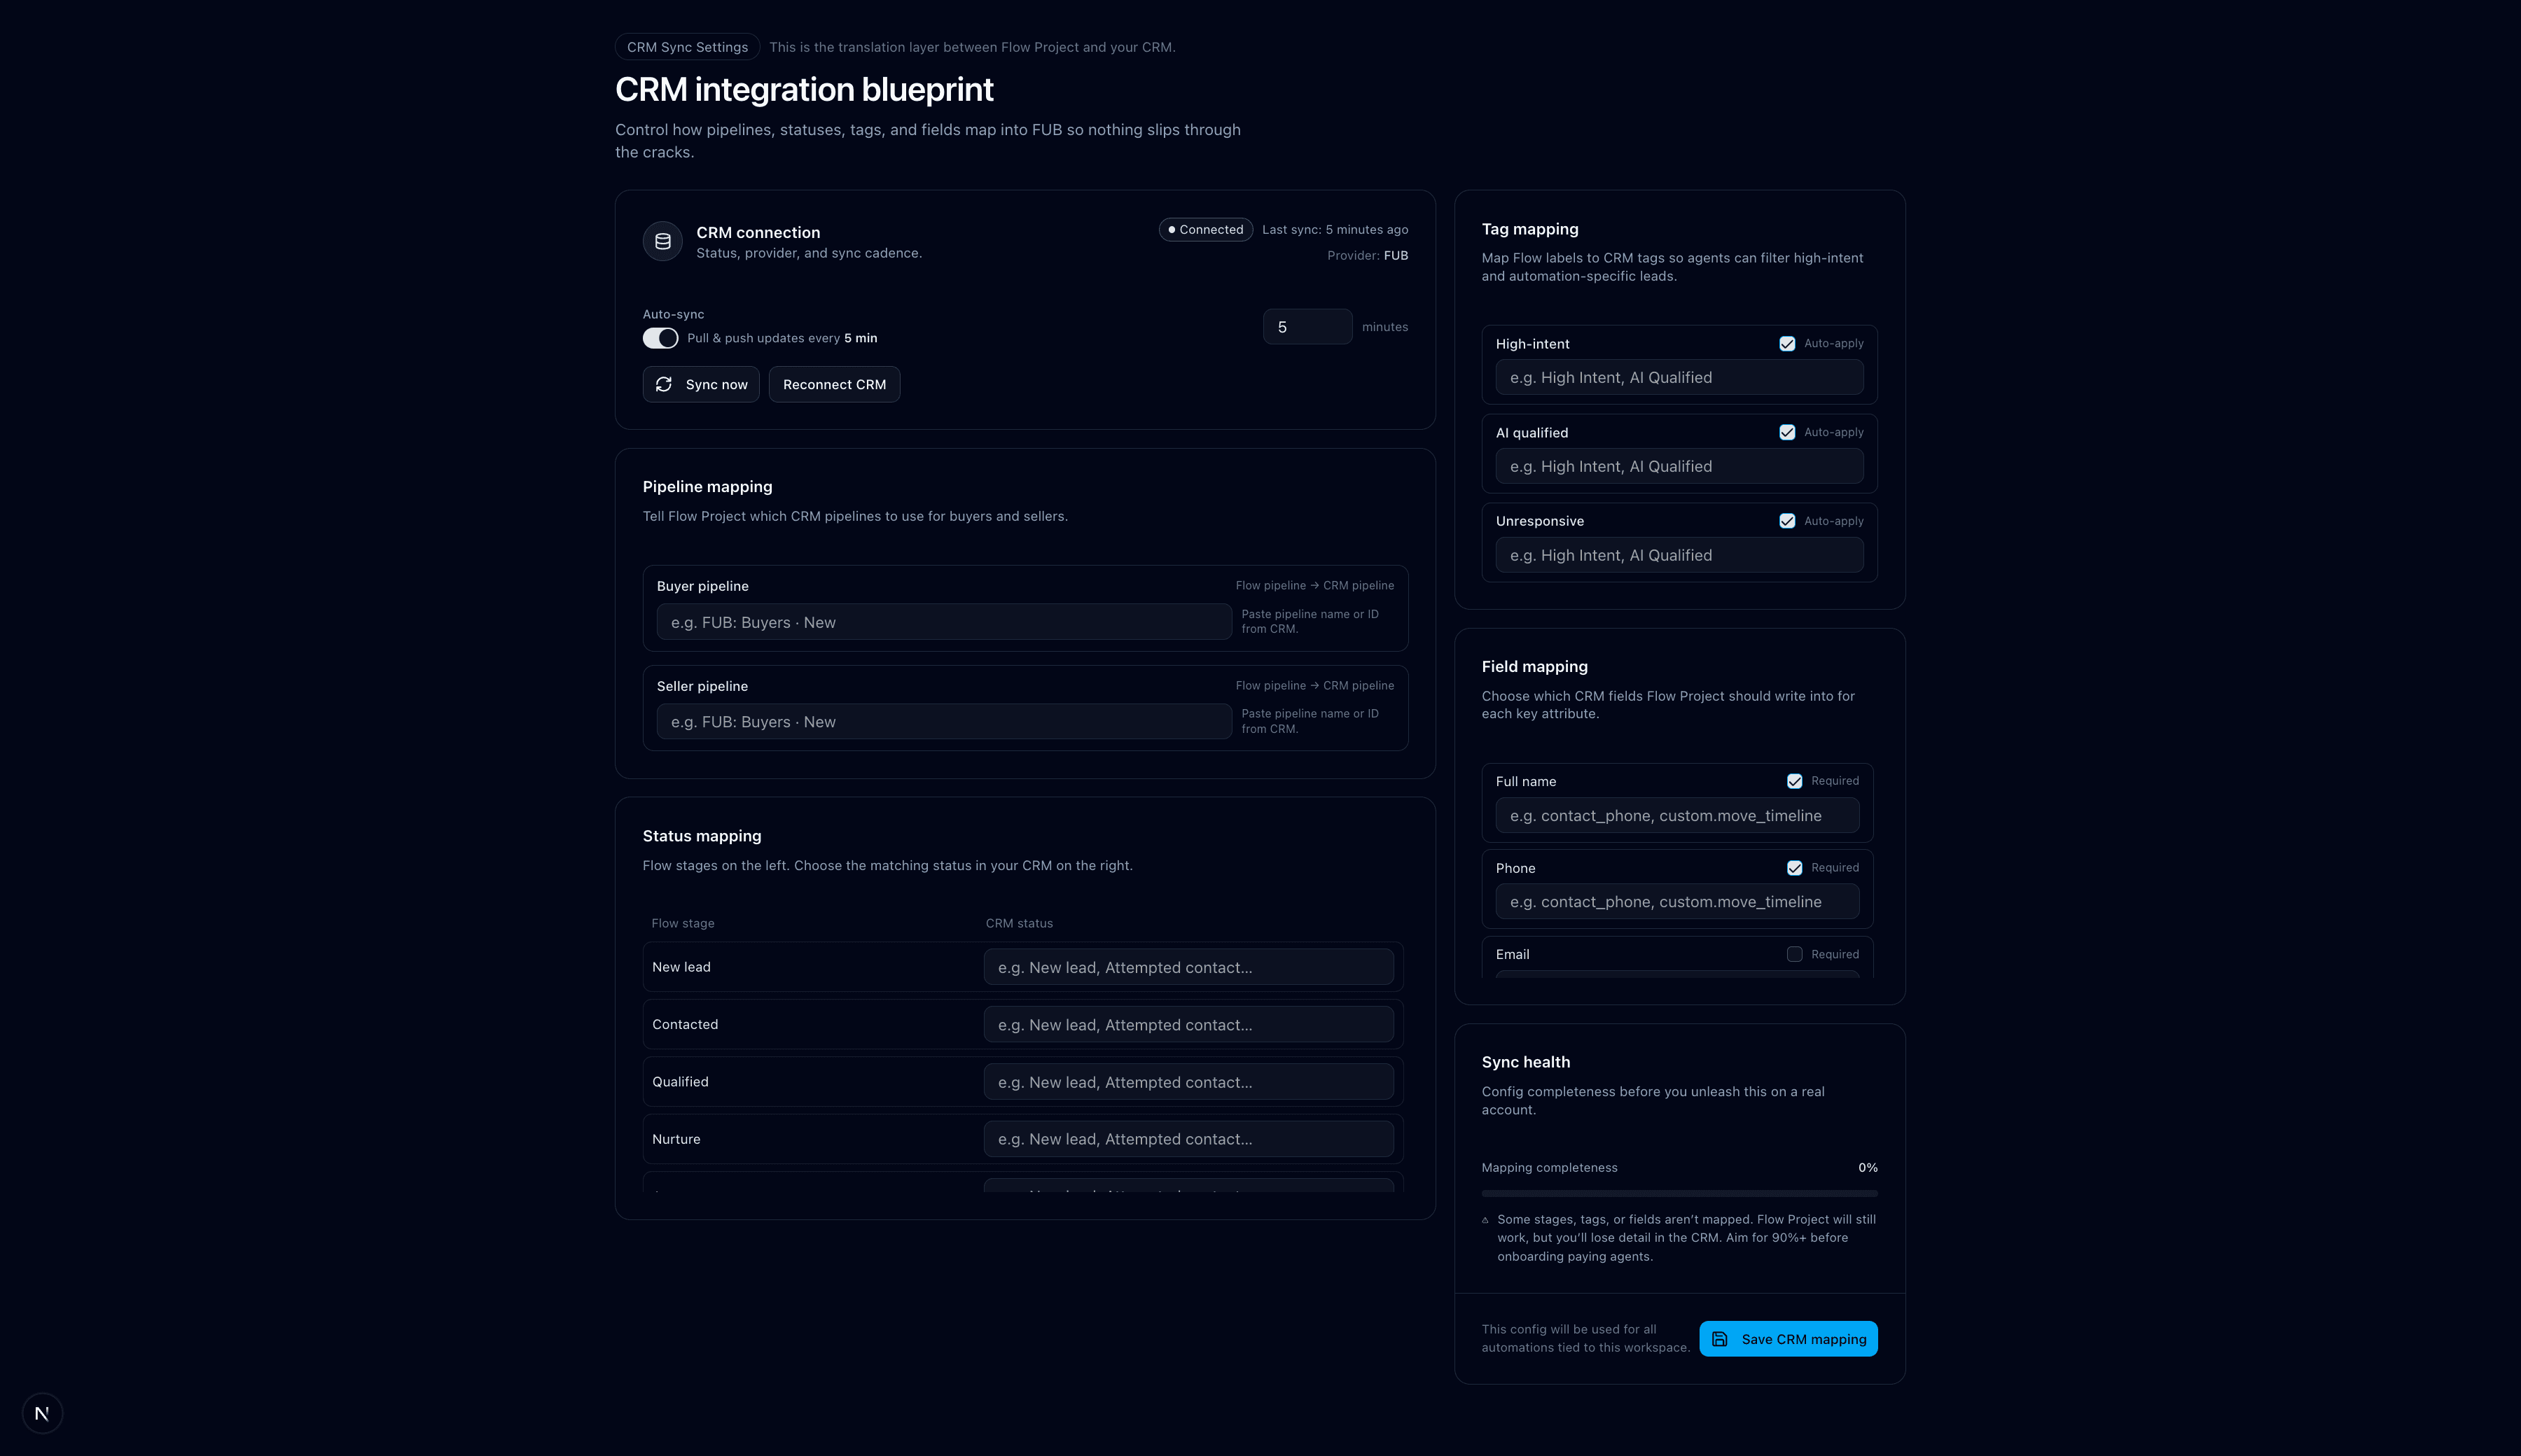Click the Buyer pipeline input field
Viewport: 2521px width, 1456px height.
tap(943, 621)
